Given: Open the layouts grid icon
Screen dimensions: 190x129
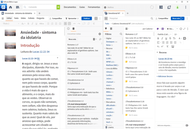Looking at the screenshot, I should tap(161, 7).
